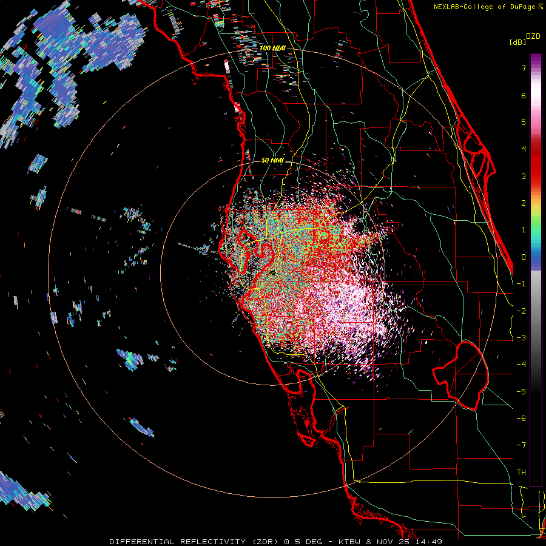Select the -3 value on color scale

521,338
